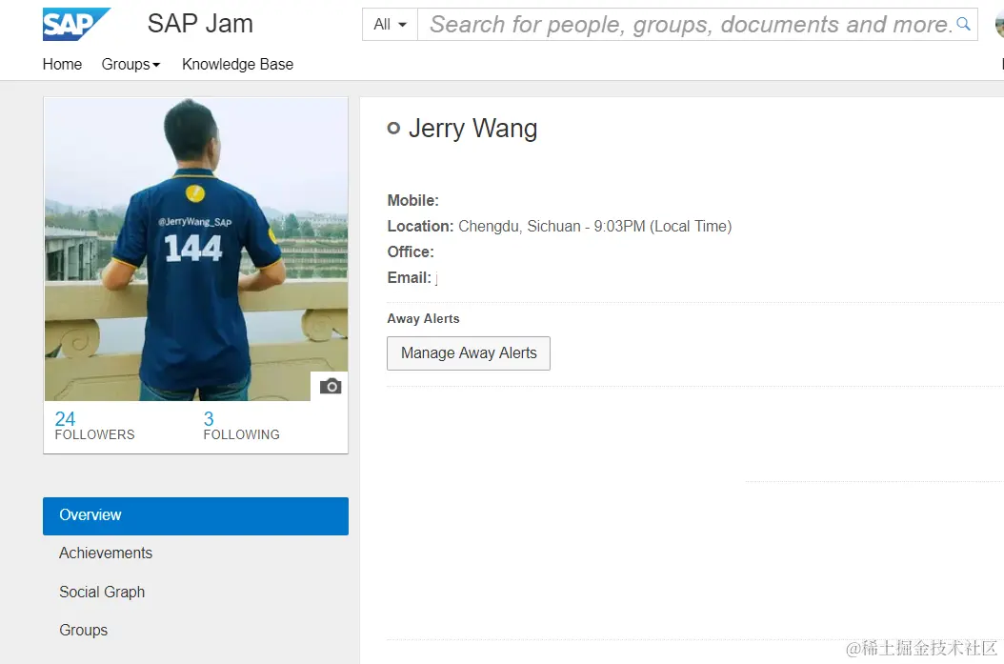Click the SAP logo
1004x664 pixels.
76,25
